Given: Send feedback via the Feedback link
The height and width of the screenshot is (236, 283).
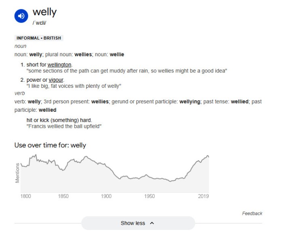Looking at the screenshot, I should [252, 213].
